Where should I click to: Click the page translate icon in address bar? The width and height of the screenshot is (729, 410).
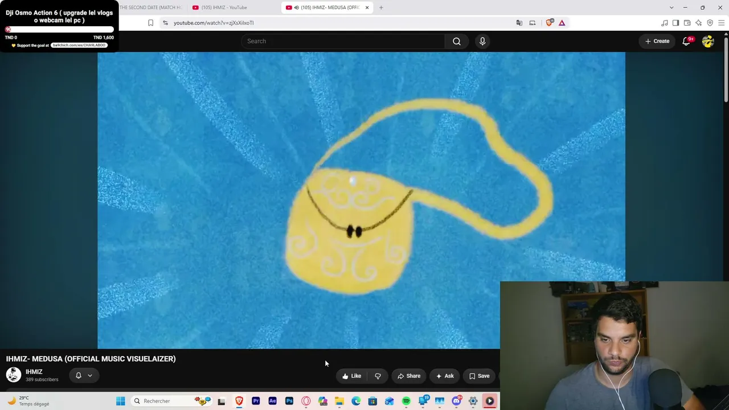[519, 23]
